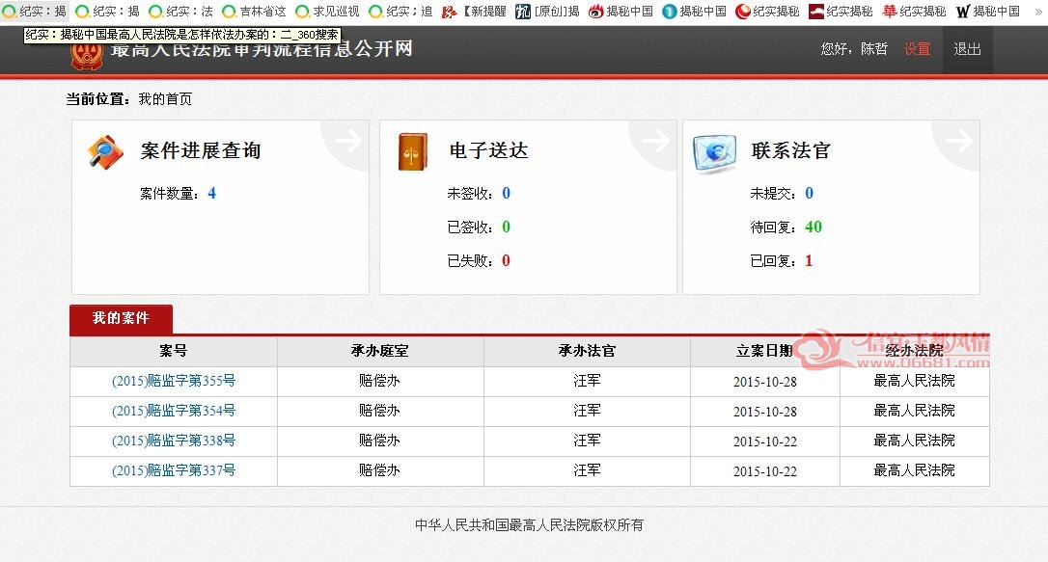
Task: Click the arrow on the 案件进展查询 card
Action: [x=347, y=141]
